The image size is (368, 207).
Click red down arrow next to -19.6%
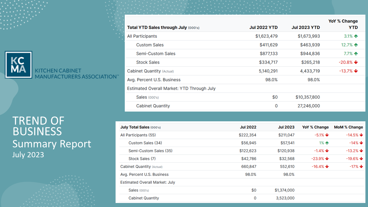click(x=361, y=159)
